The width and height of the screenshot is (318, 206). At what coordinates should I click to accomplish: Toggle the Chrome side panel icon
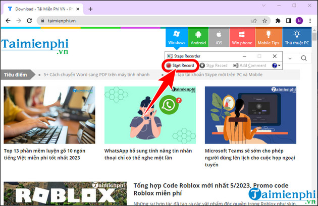point(289,21)
